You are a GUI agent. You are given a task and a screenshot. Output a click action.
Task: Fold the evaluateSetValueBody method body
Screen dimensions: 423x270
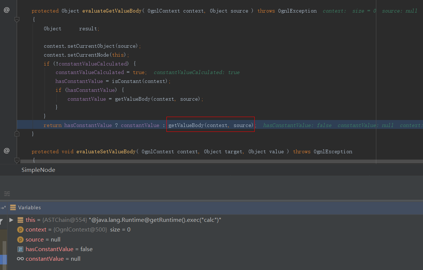(x=17, y=160)
